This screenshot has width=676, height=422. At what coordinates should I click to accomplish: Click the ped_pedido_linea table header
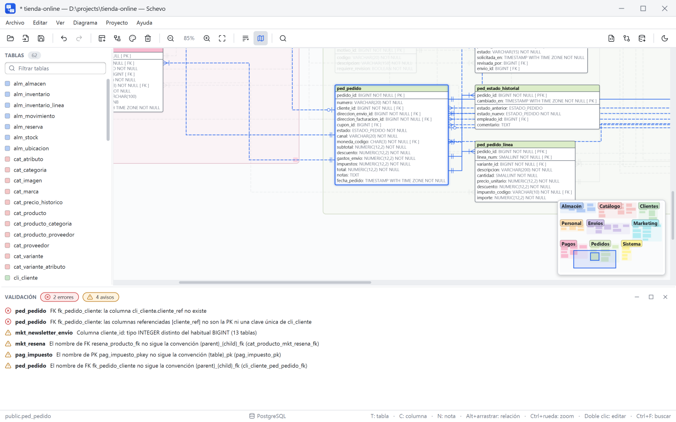(x=525, y=145)
